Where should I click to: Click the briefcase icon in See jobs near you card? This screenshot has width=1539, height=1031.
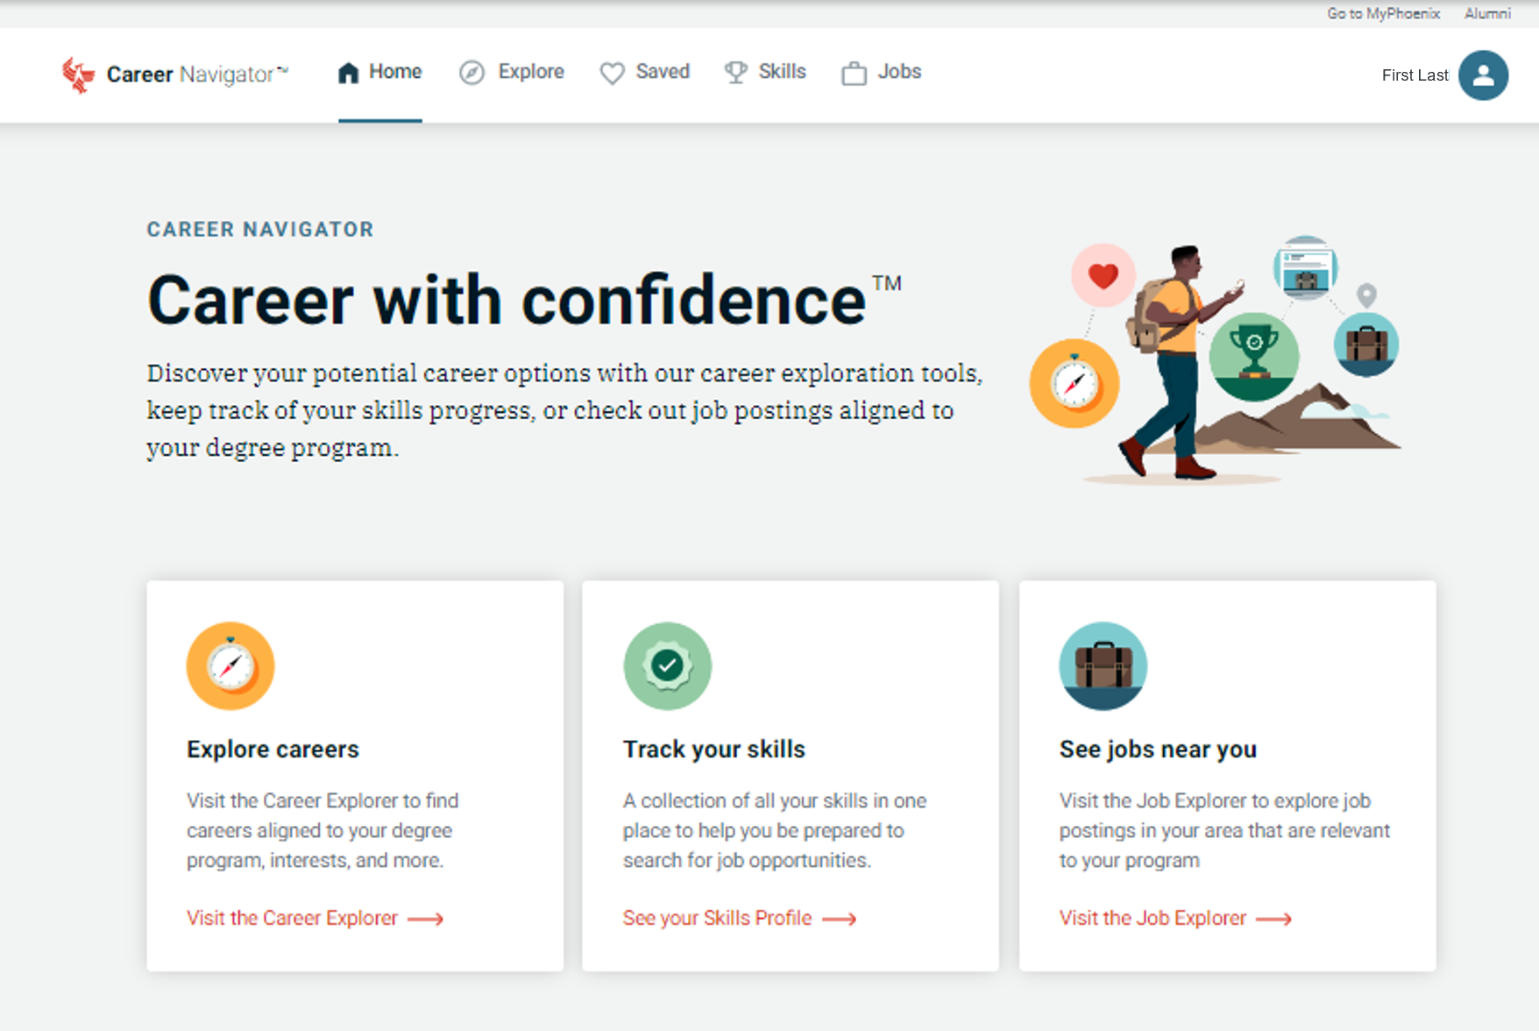pyautogui.click(x=1103, y=665)
